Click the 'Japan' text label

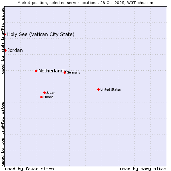(51, 93)
